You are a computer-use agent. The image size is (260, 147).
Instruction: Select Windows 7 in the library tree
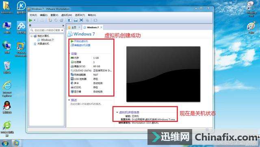pyautogui.click(x=47, y=40)
